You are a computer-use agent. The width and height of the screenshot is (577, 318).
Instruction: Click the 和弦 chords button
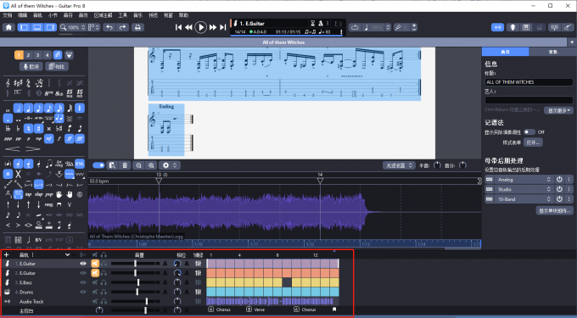(x=57, y=66)
